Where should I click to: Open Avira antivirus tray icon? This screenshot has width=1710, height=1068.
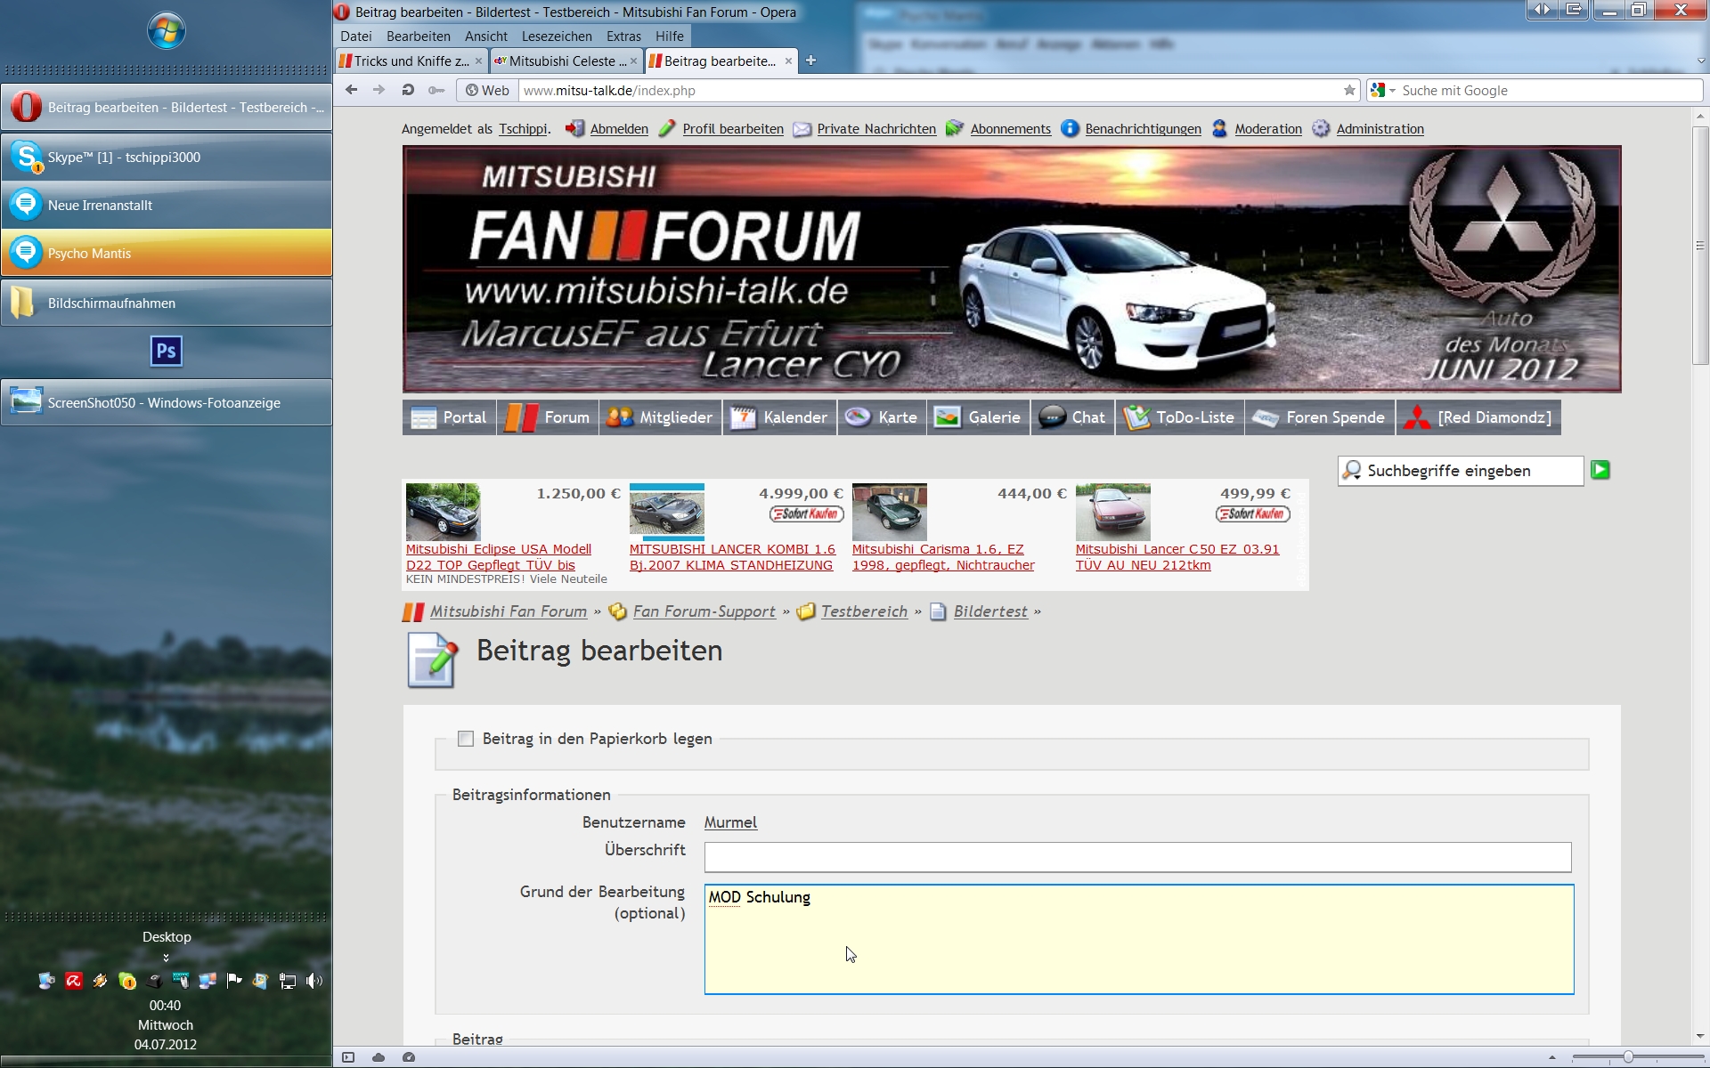(x=73, y=981)
